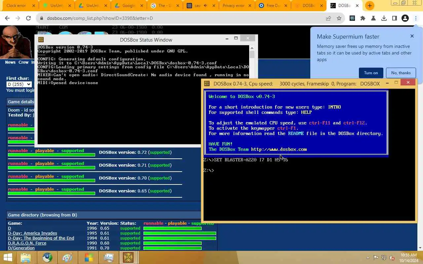This screenshot has height=264, width=423.
Task: Click DOSBox Status Window scrollbar up arrow
Action: [252, 48]
